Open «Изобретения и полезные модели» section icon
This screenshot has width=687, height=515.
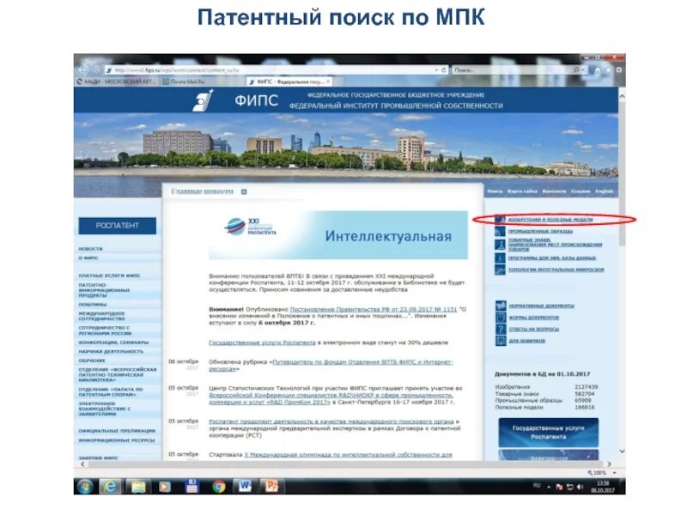[x=499, y=218]
